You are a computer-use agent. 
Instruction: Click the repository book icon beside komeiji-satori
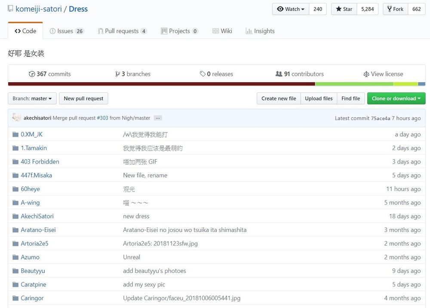[x=11, y=9]
